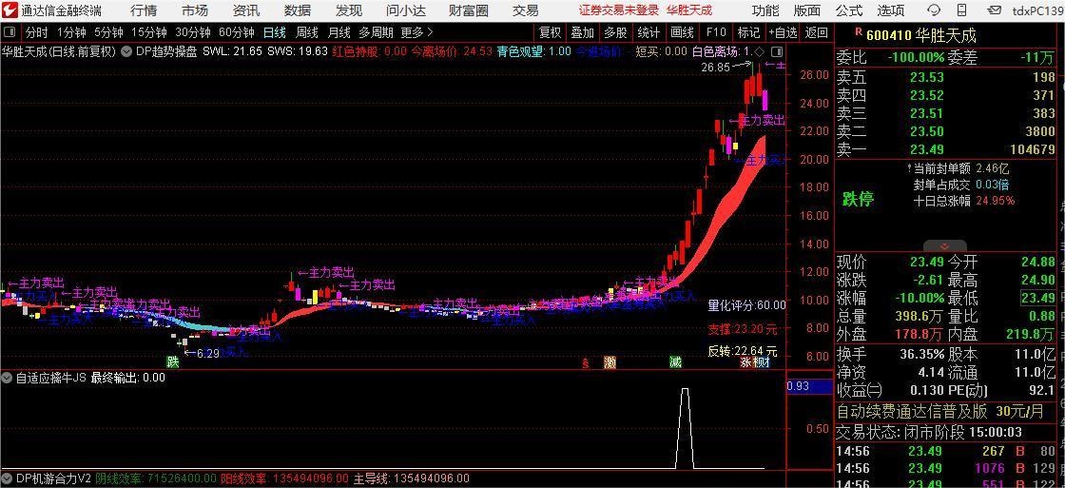Show more period options via 更多
Screen dimensions: 1065x488
click(417, 32)
